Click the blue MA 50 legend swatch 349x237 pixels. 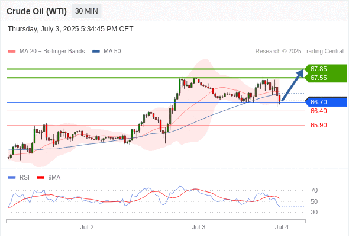pos(96,52)
